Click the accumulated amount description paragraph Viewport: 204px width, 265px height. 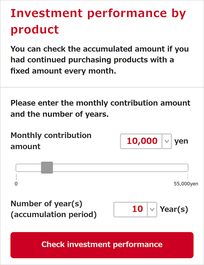100,60
